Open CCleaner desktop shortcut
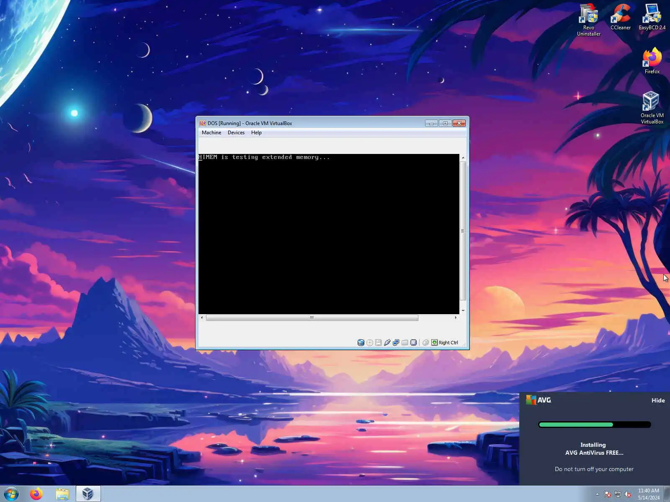The height and width of the screenshot is (502, 670). click(620, 17)
